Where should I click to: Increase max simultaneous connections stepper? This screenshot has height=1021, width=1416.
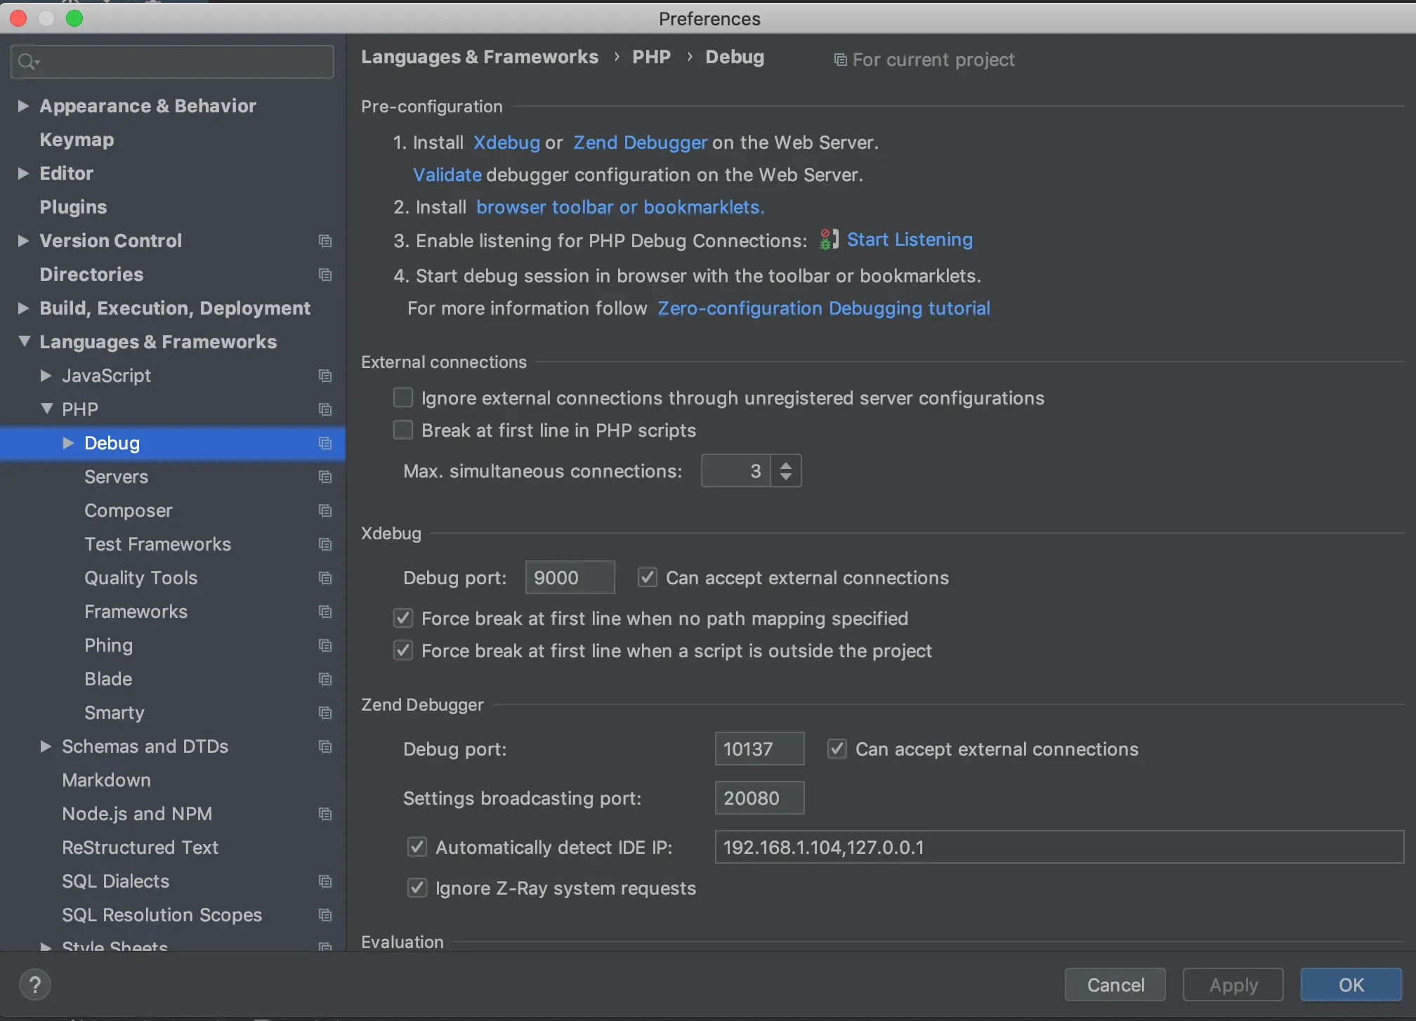pyautogui.click(x=786, y=464)
